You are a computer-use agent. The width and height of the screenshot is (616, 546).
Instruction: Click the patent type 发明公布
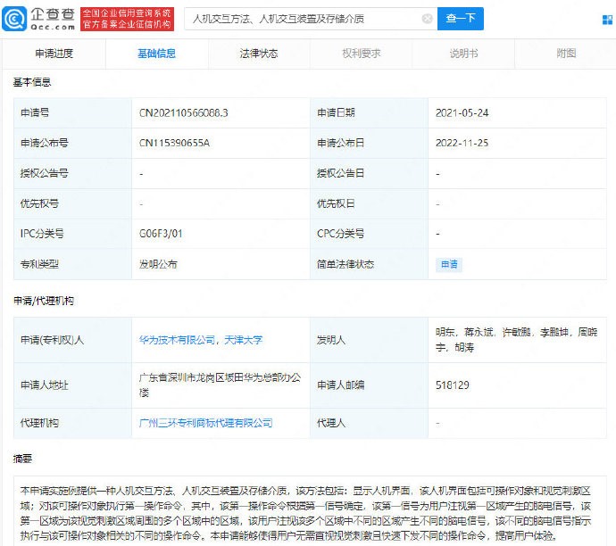[158, 264]
